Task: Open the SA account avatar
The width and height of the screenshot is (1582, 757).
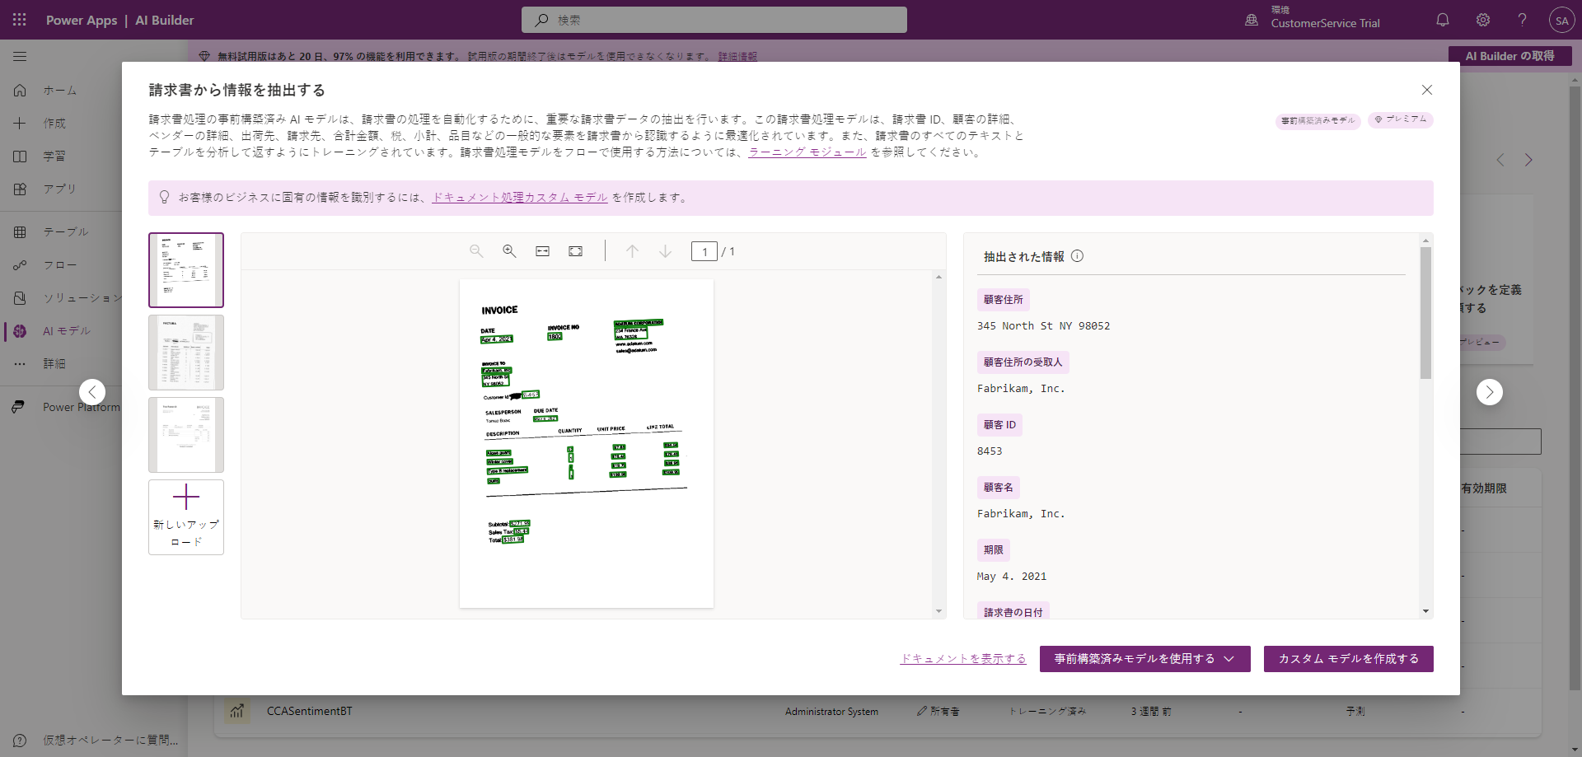Action: click(x=1561, y=21)
